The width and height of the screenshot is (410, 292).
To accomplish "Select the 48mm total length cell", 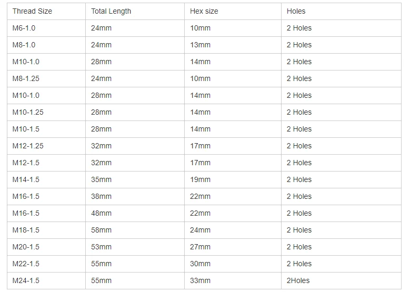I will [101, 213].
